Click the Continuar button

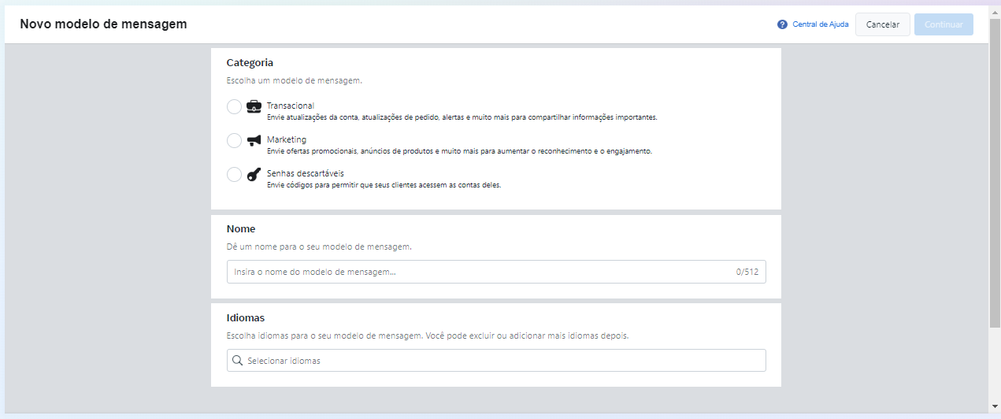(x=944, y=24)
